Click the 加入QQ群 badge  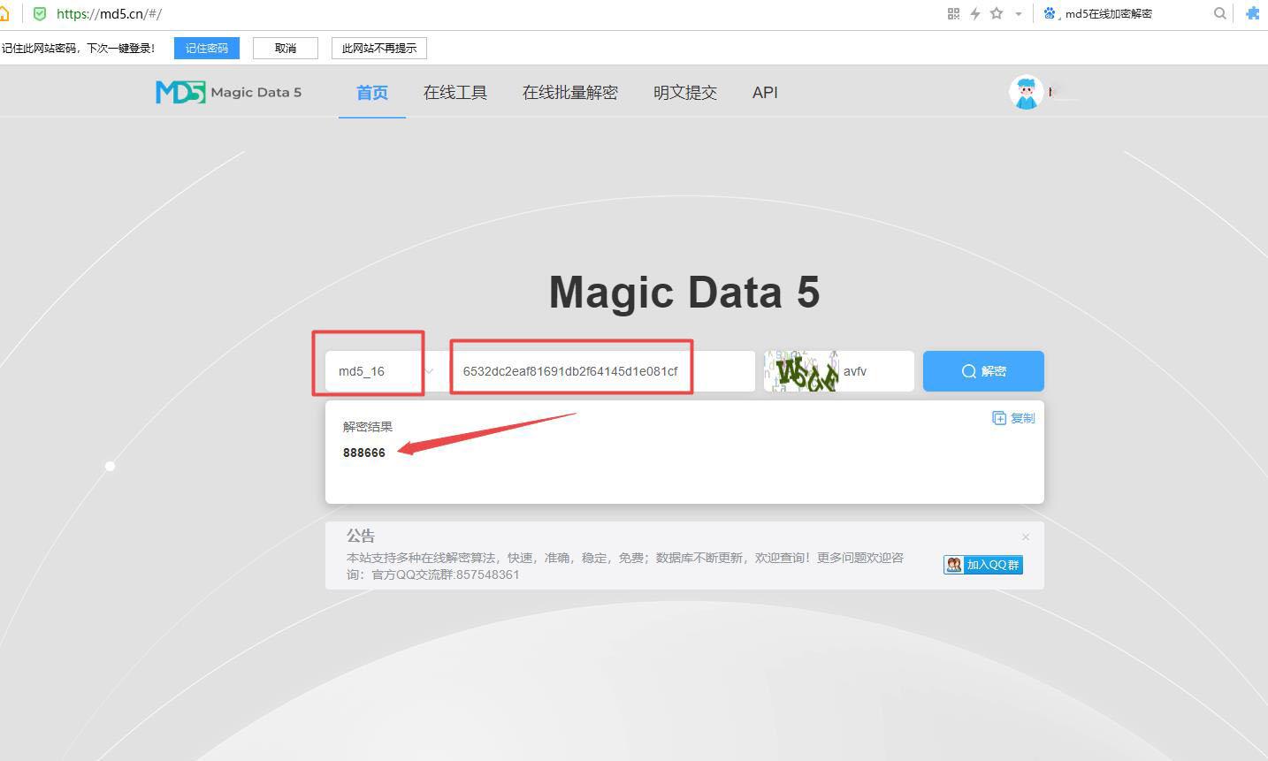point(983,565)
